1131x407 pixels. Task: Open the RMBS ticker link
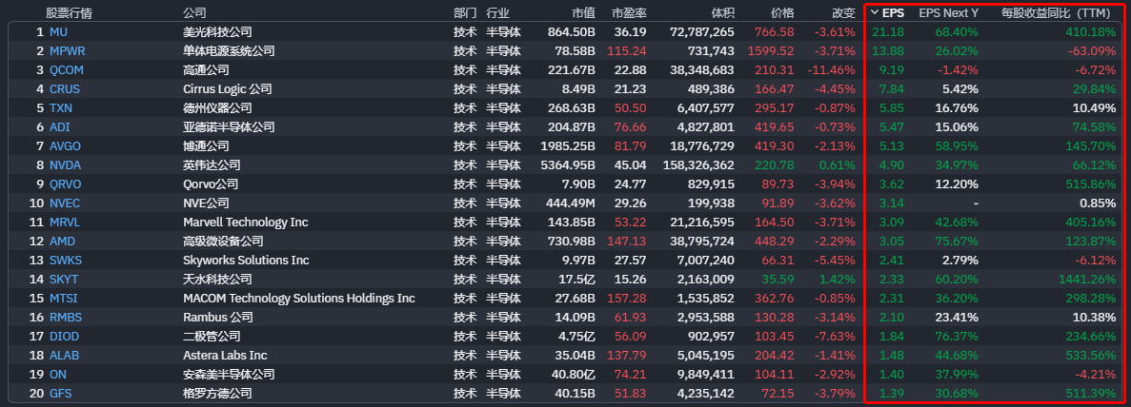pyautogui.click(x=66, y=317)
